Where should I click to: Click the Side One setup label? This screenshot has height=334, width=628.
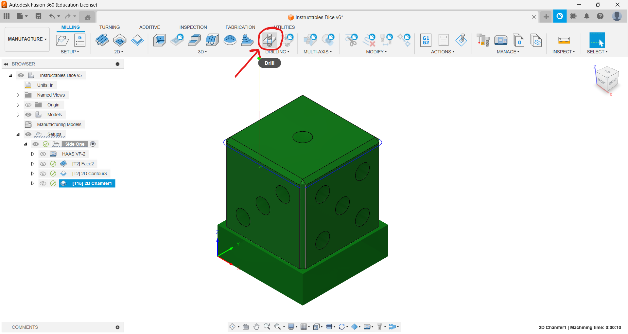(75, 144)
